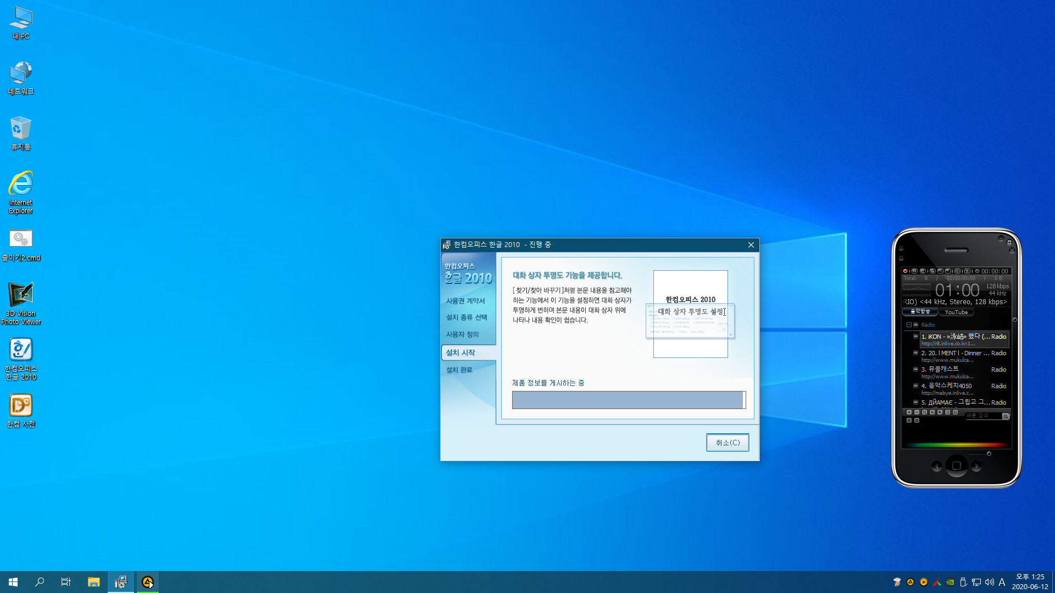Click the 빠른 검색 quick search field
This screenshot has height=593, width=1055.
point(984,416)
